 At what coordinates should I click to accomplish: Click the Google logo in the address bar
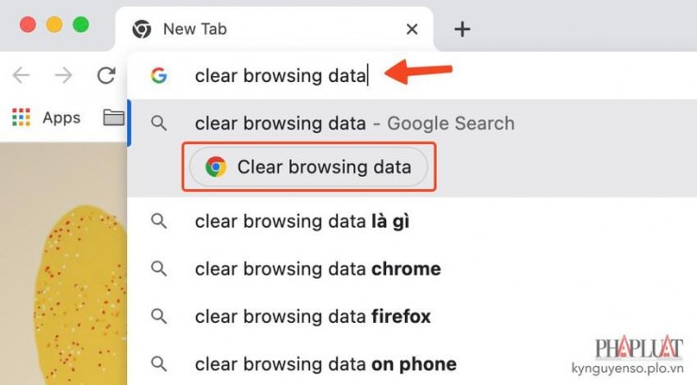coord(158,75)
